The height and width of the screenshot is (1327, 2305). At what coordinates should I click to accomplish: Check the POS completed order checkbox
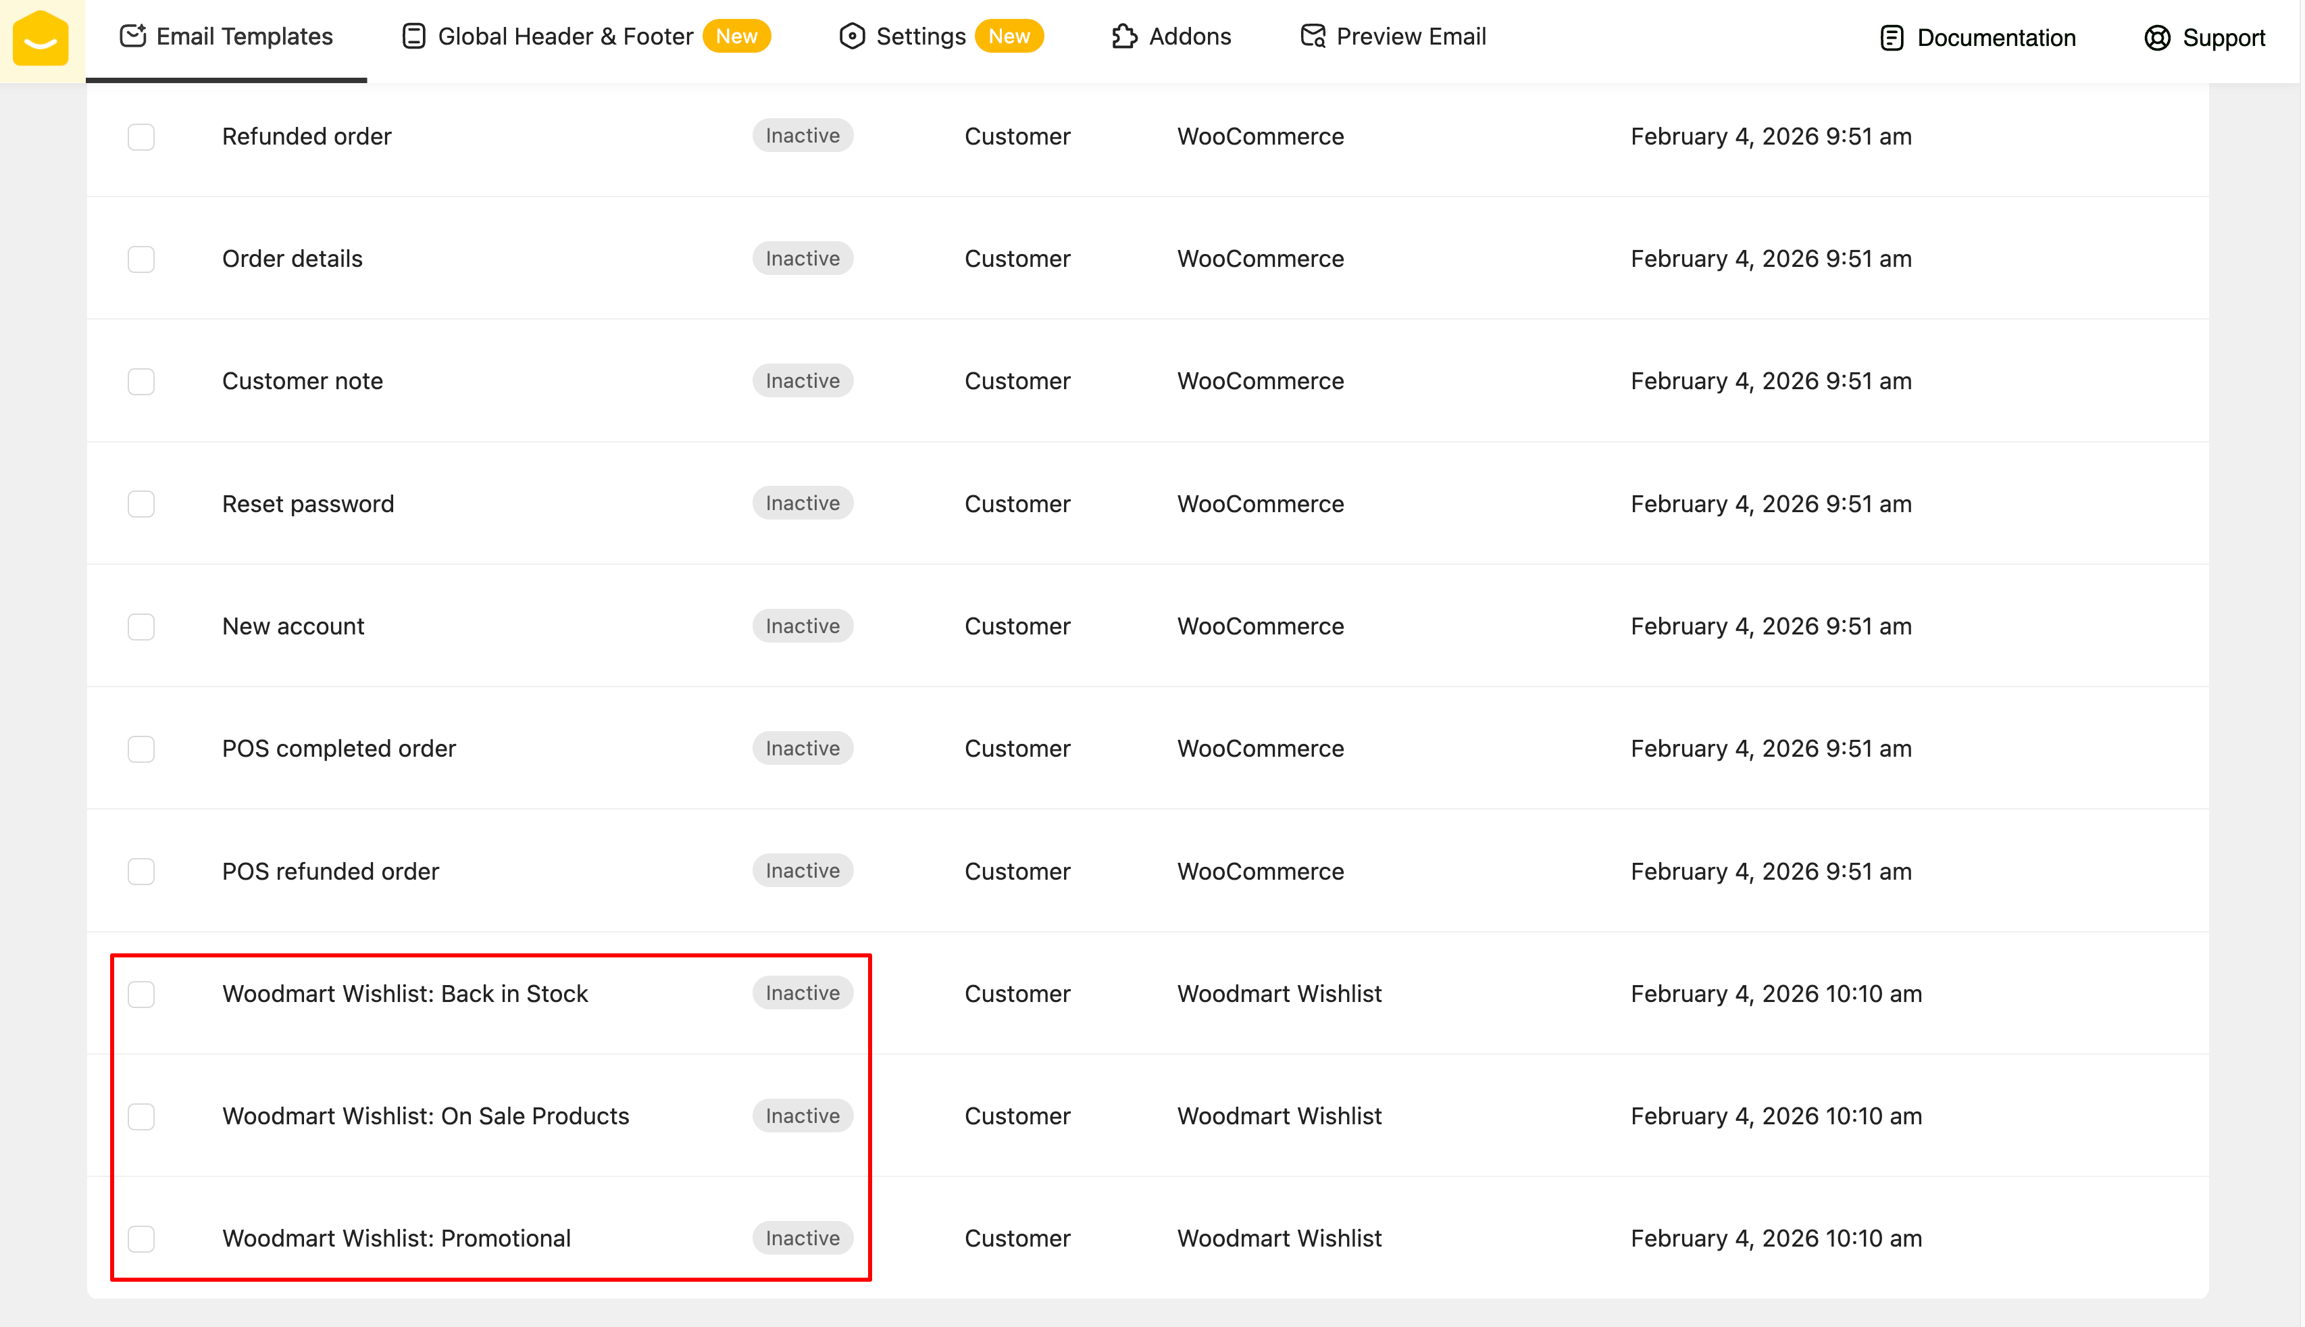(141, 749)
